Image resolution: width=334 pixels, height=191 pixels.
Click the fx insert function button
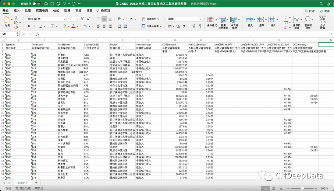(x=38, y=34)
